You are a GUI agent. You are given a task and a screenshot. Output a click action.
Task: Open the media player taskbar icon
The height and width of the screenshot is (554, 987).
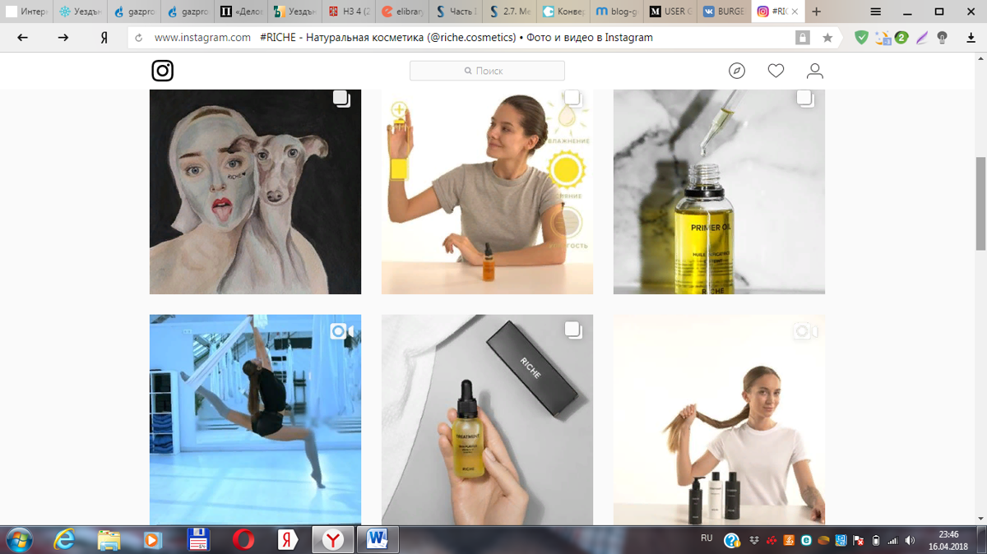pyautogui.click(x=153, y=540)
